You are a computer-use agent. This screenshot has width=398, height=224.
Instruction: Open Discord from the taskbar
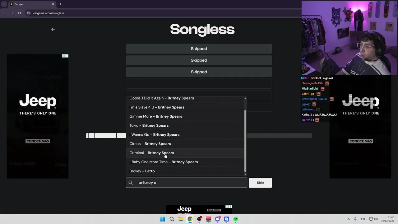pos(218,219)
